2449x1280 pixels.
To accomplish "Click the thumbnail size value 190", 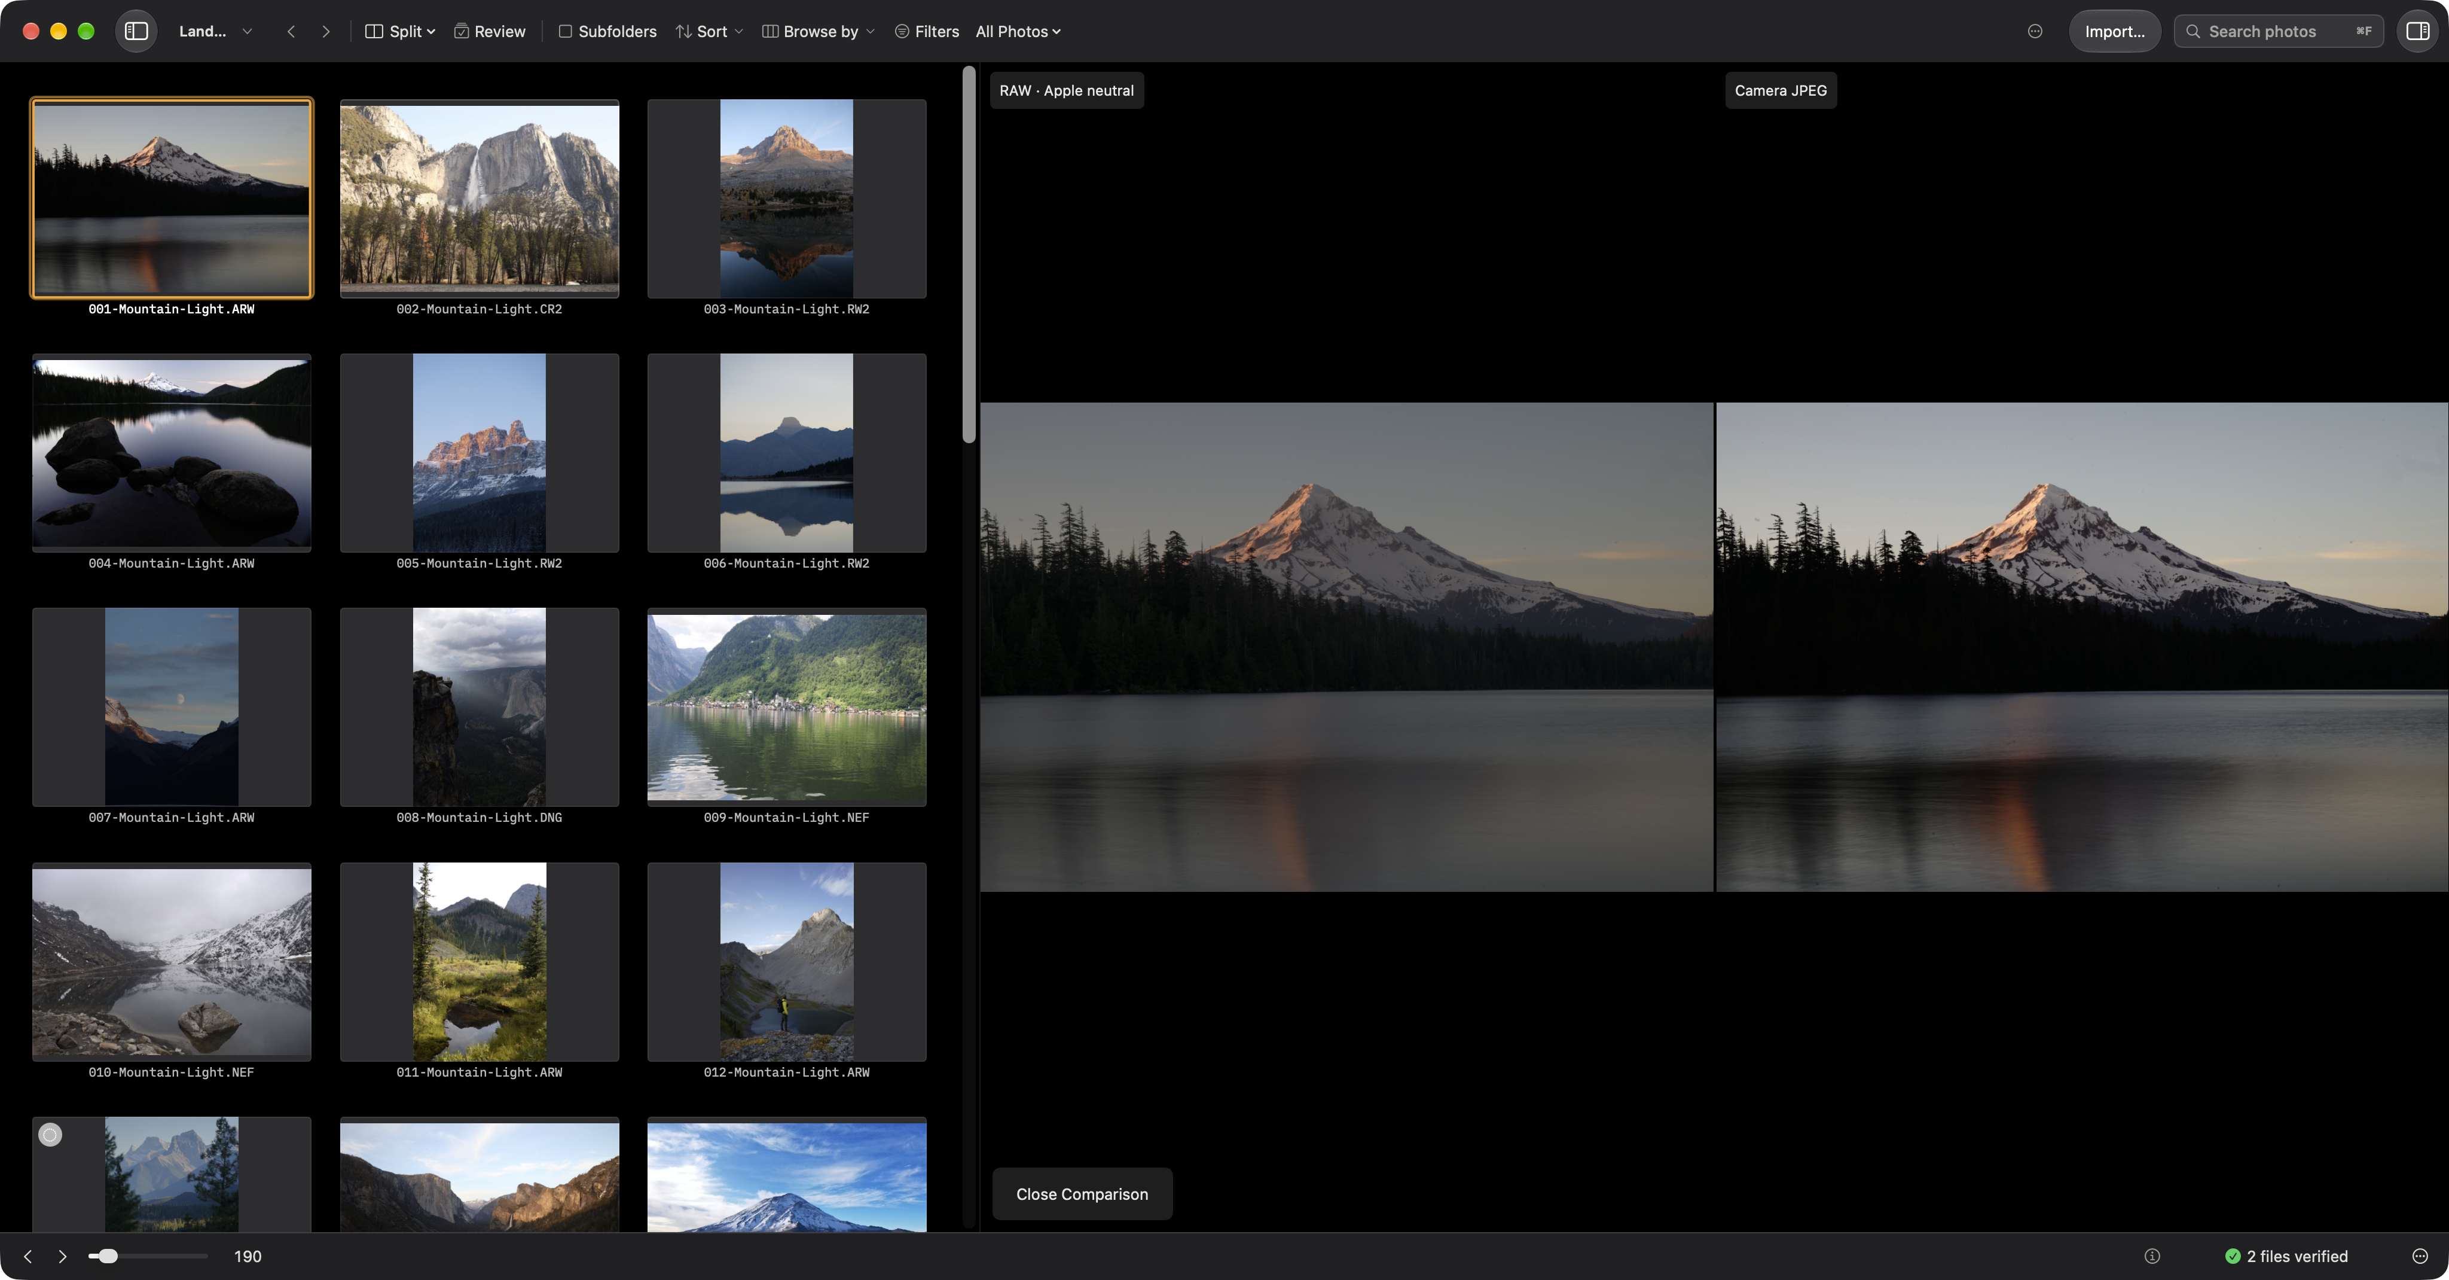I will tap(248, 1256).
